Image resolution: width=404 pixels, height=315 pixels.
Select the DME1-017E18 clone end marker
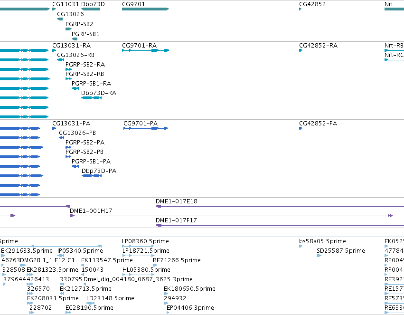[159, 206]
